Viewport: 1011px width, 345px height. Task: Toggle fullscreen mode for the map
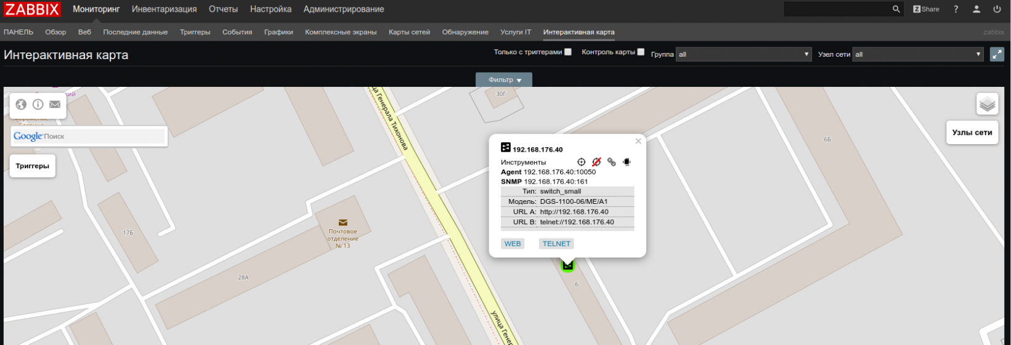click(997, 54)
